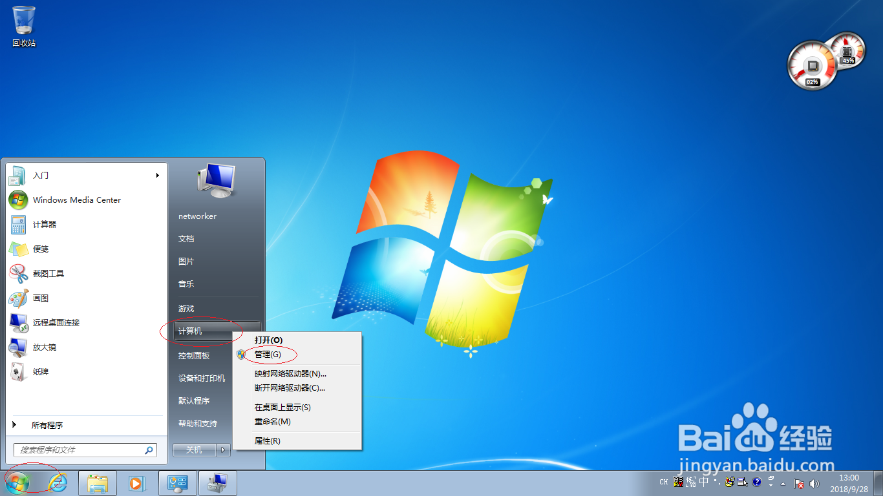Open Windows Media Center
The image size is (883, 496).
(x=87, y=200)
